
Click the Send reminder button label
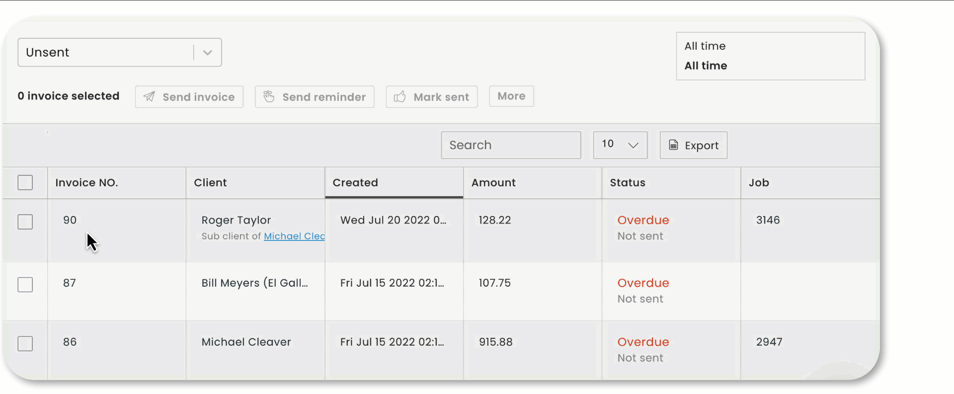(324, 97)
